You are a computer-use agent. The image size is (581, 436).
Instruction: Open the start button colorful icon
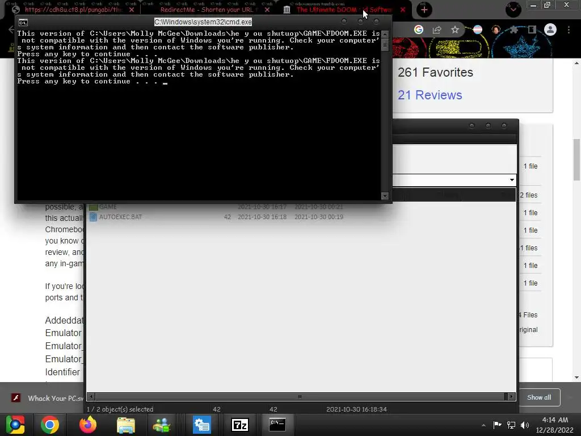(x=15, y=425)
